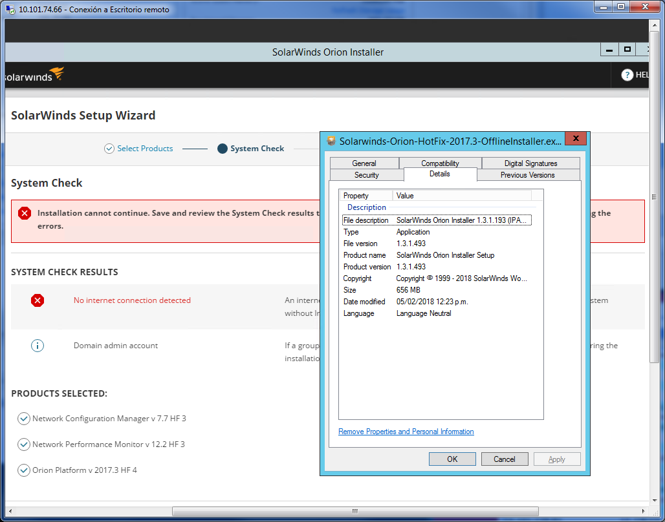Maximize the Remote Desktop window

point(621,6)
